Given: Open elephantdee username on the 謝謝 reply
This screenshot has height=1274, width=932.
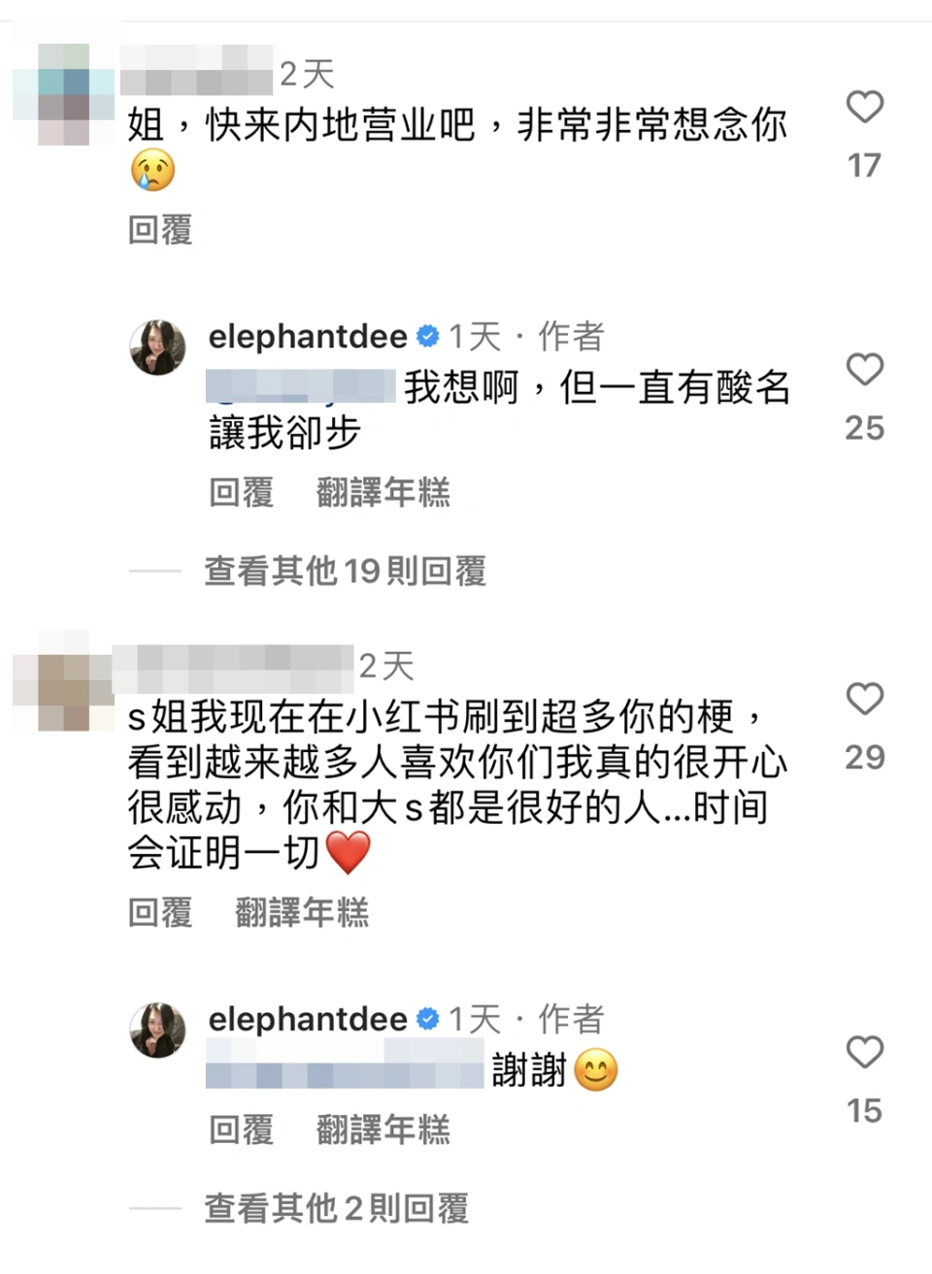Looking at the screenshot, I should click(x=308, y=1019).
